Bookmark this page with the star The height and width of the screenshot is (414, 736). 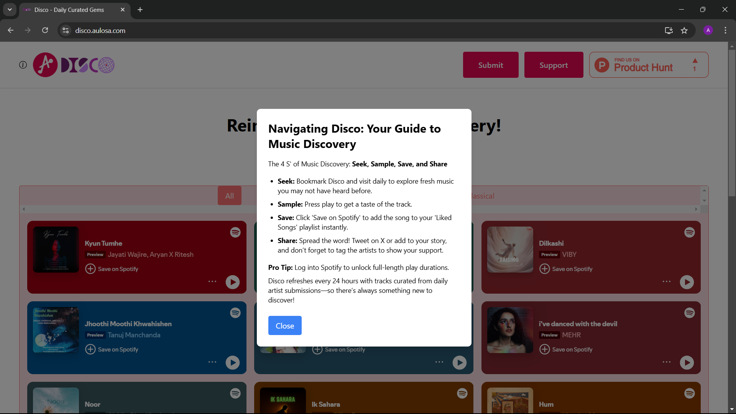tap(684, 30)
